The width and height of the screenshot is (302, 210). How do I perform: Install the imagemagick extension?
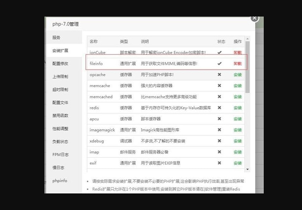coord(237,130)
